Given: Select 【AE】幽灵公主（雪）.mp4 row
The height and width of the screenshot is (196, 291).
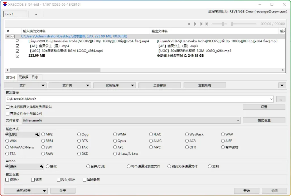Looking at the screenshot, I should (49, 46).
